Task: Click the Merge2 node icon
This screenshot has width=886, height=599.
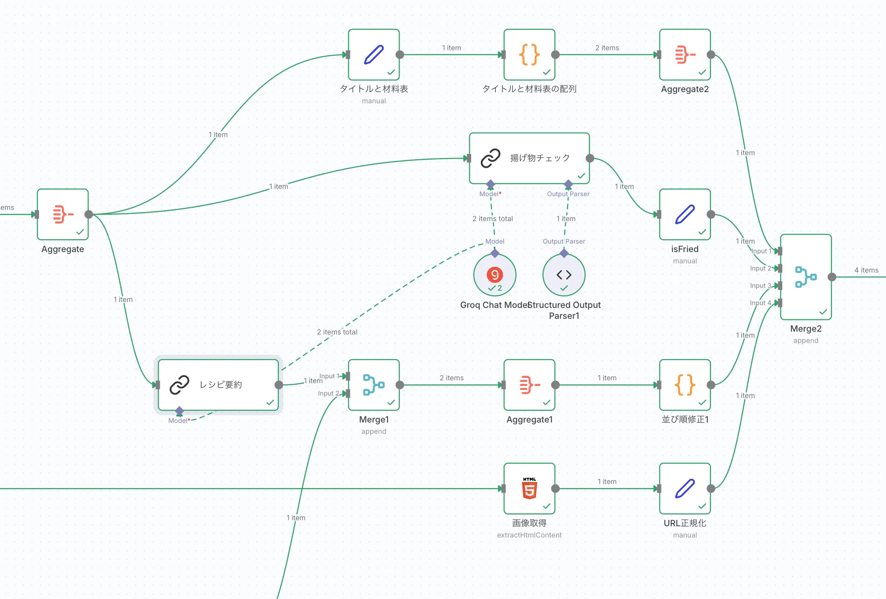Action: coord(806,277)
